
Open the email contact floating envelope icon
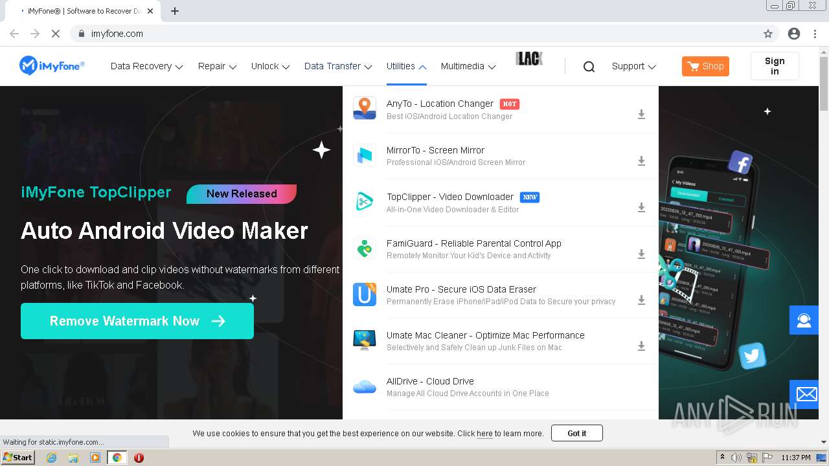[804, 394]
